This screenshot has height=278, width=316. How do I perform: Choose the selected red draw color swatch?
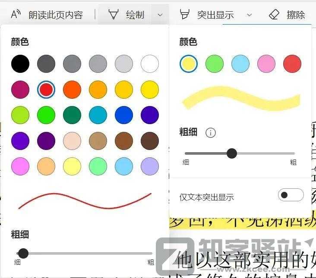[46, 90]
